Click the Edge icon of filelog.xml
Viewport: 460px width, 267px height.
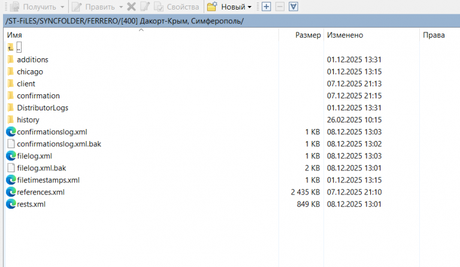click(x=11, y=155)
